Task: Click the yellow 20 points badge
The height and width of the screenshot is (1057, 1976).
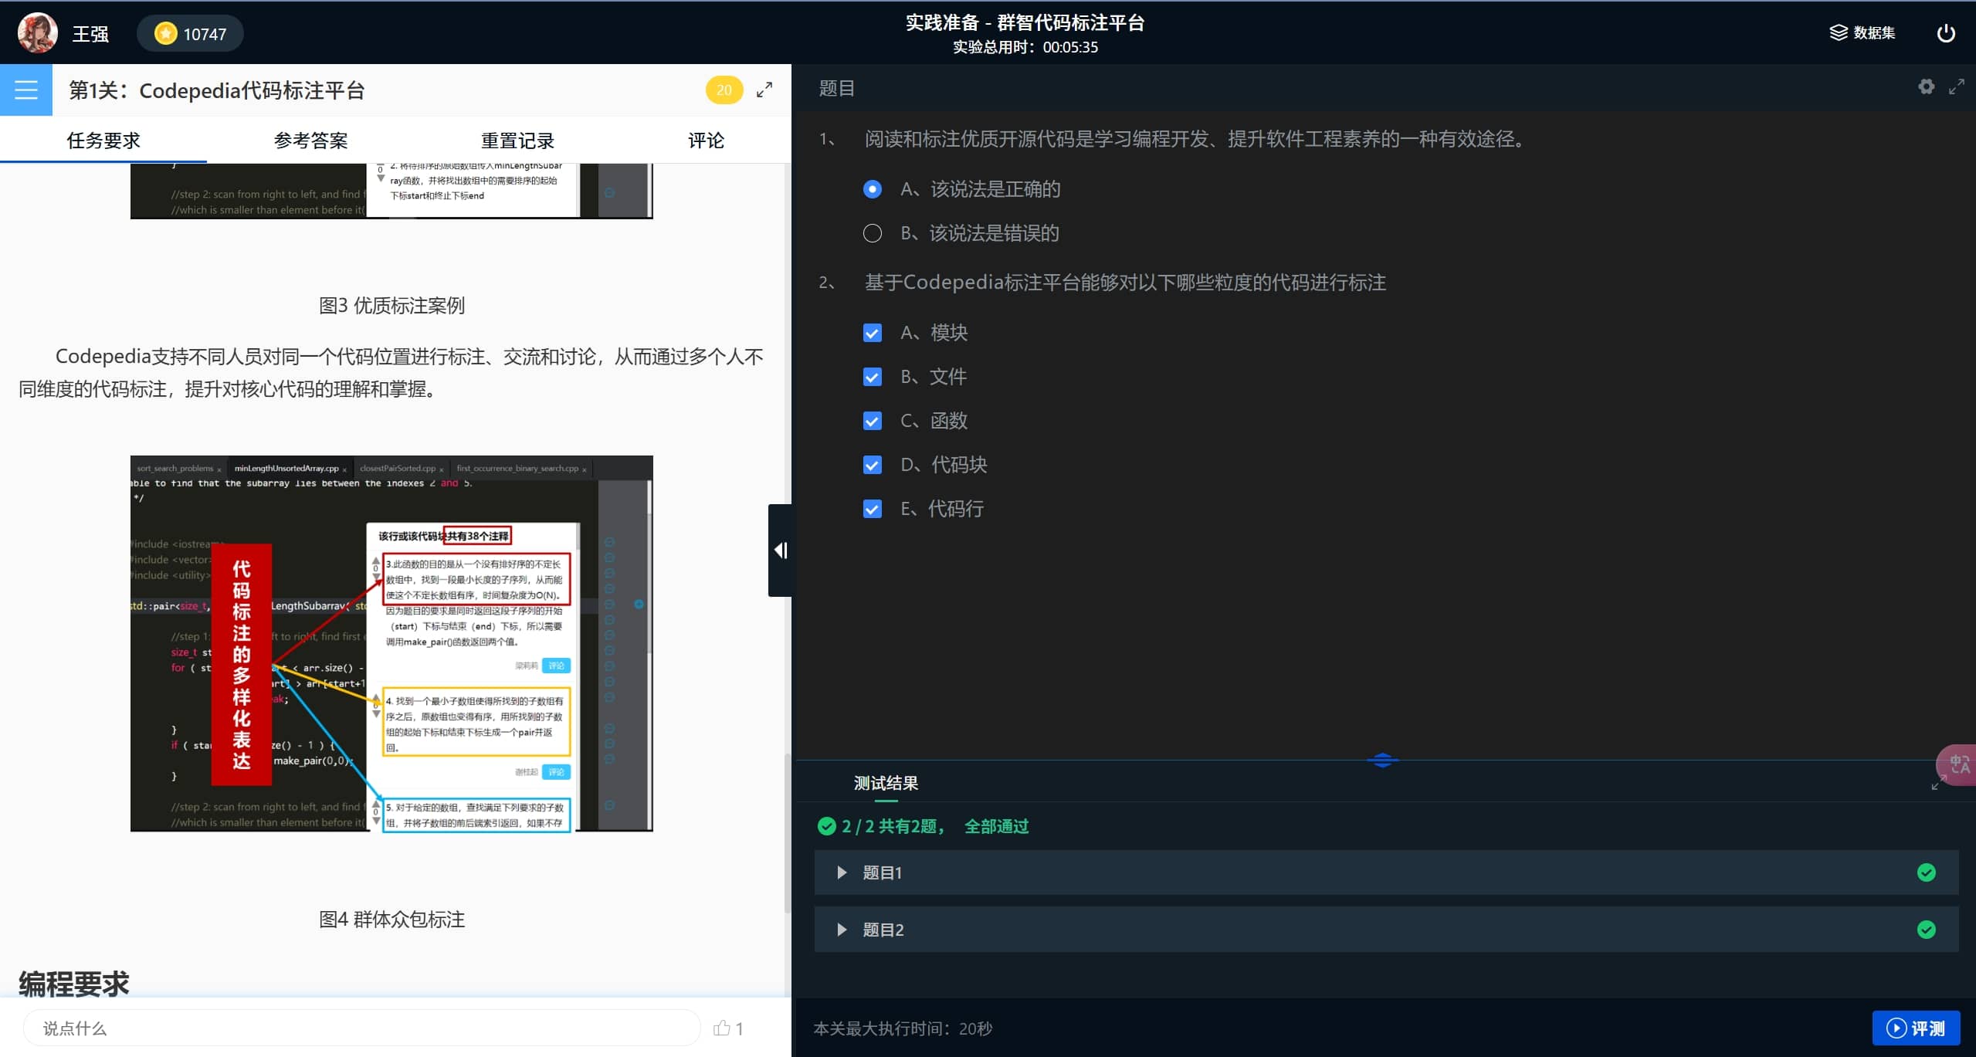Action: [x=724, y=90]
